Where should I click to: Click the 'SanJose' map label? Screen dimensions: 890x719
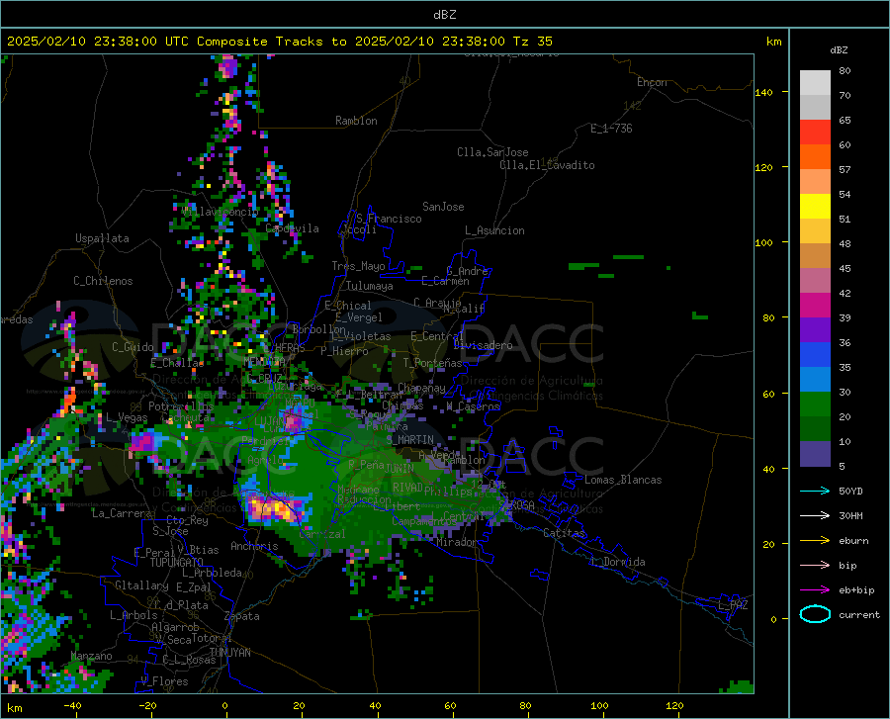point(443,207)
